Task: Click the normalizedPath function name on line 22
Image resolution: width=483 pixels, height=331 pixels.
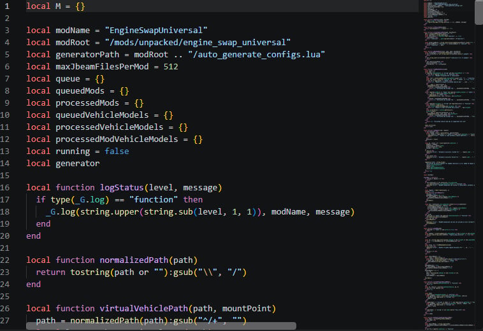Action: pos(134,260)
